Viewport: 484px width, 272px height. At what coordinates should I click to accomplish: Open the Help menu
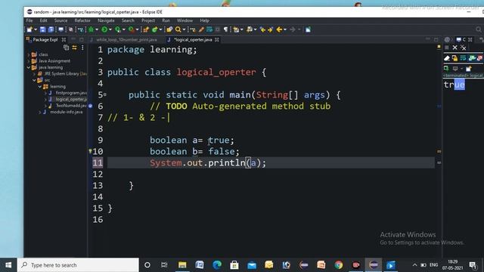tap(204, 20)
